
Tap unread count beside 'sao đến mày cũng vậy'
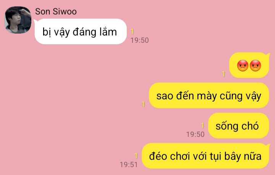[x=143, y=104]
